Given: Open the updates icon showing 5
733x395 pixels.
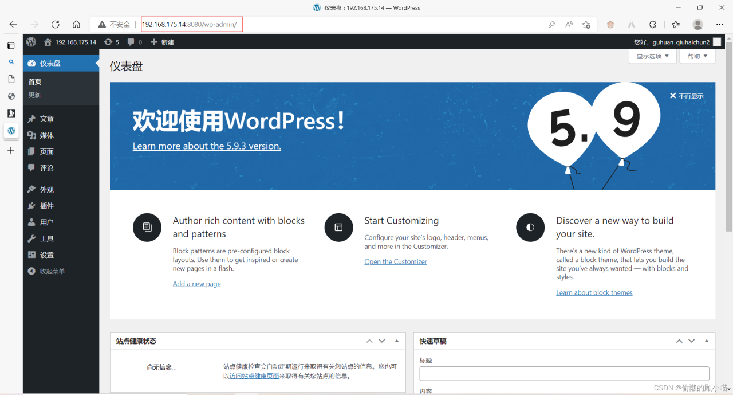Looking at the screenshot, I should [112, 42].
